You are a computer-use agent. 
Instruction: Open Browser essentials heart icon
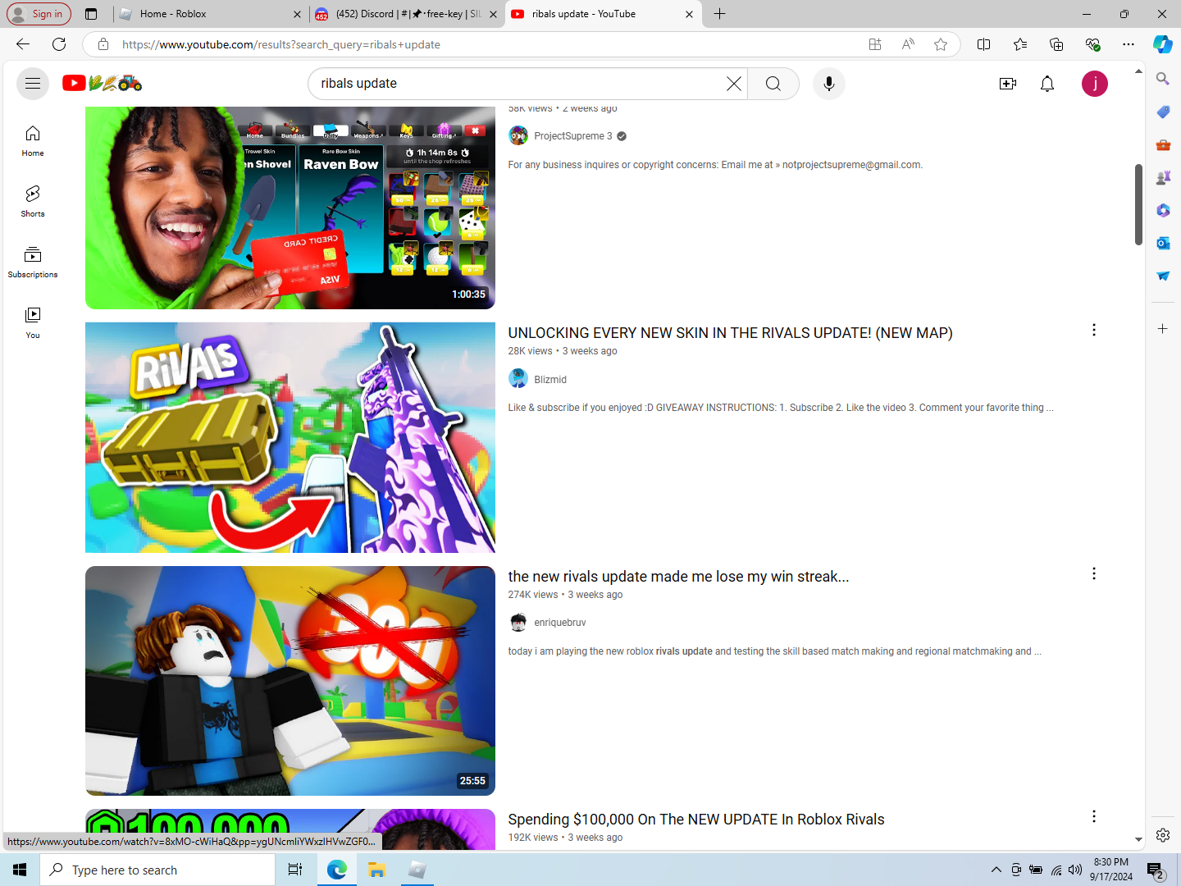tap(1092, 44)
